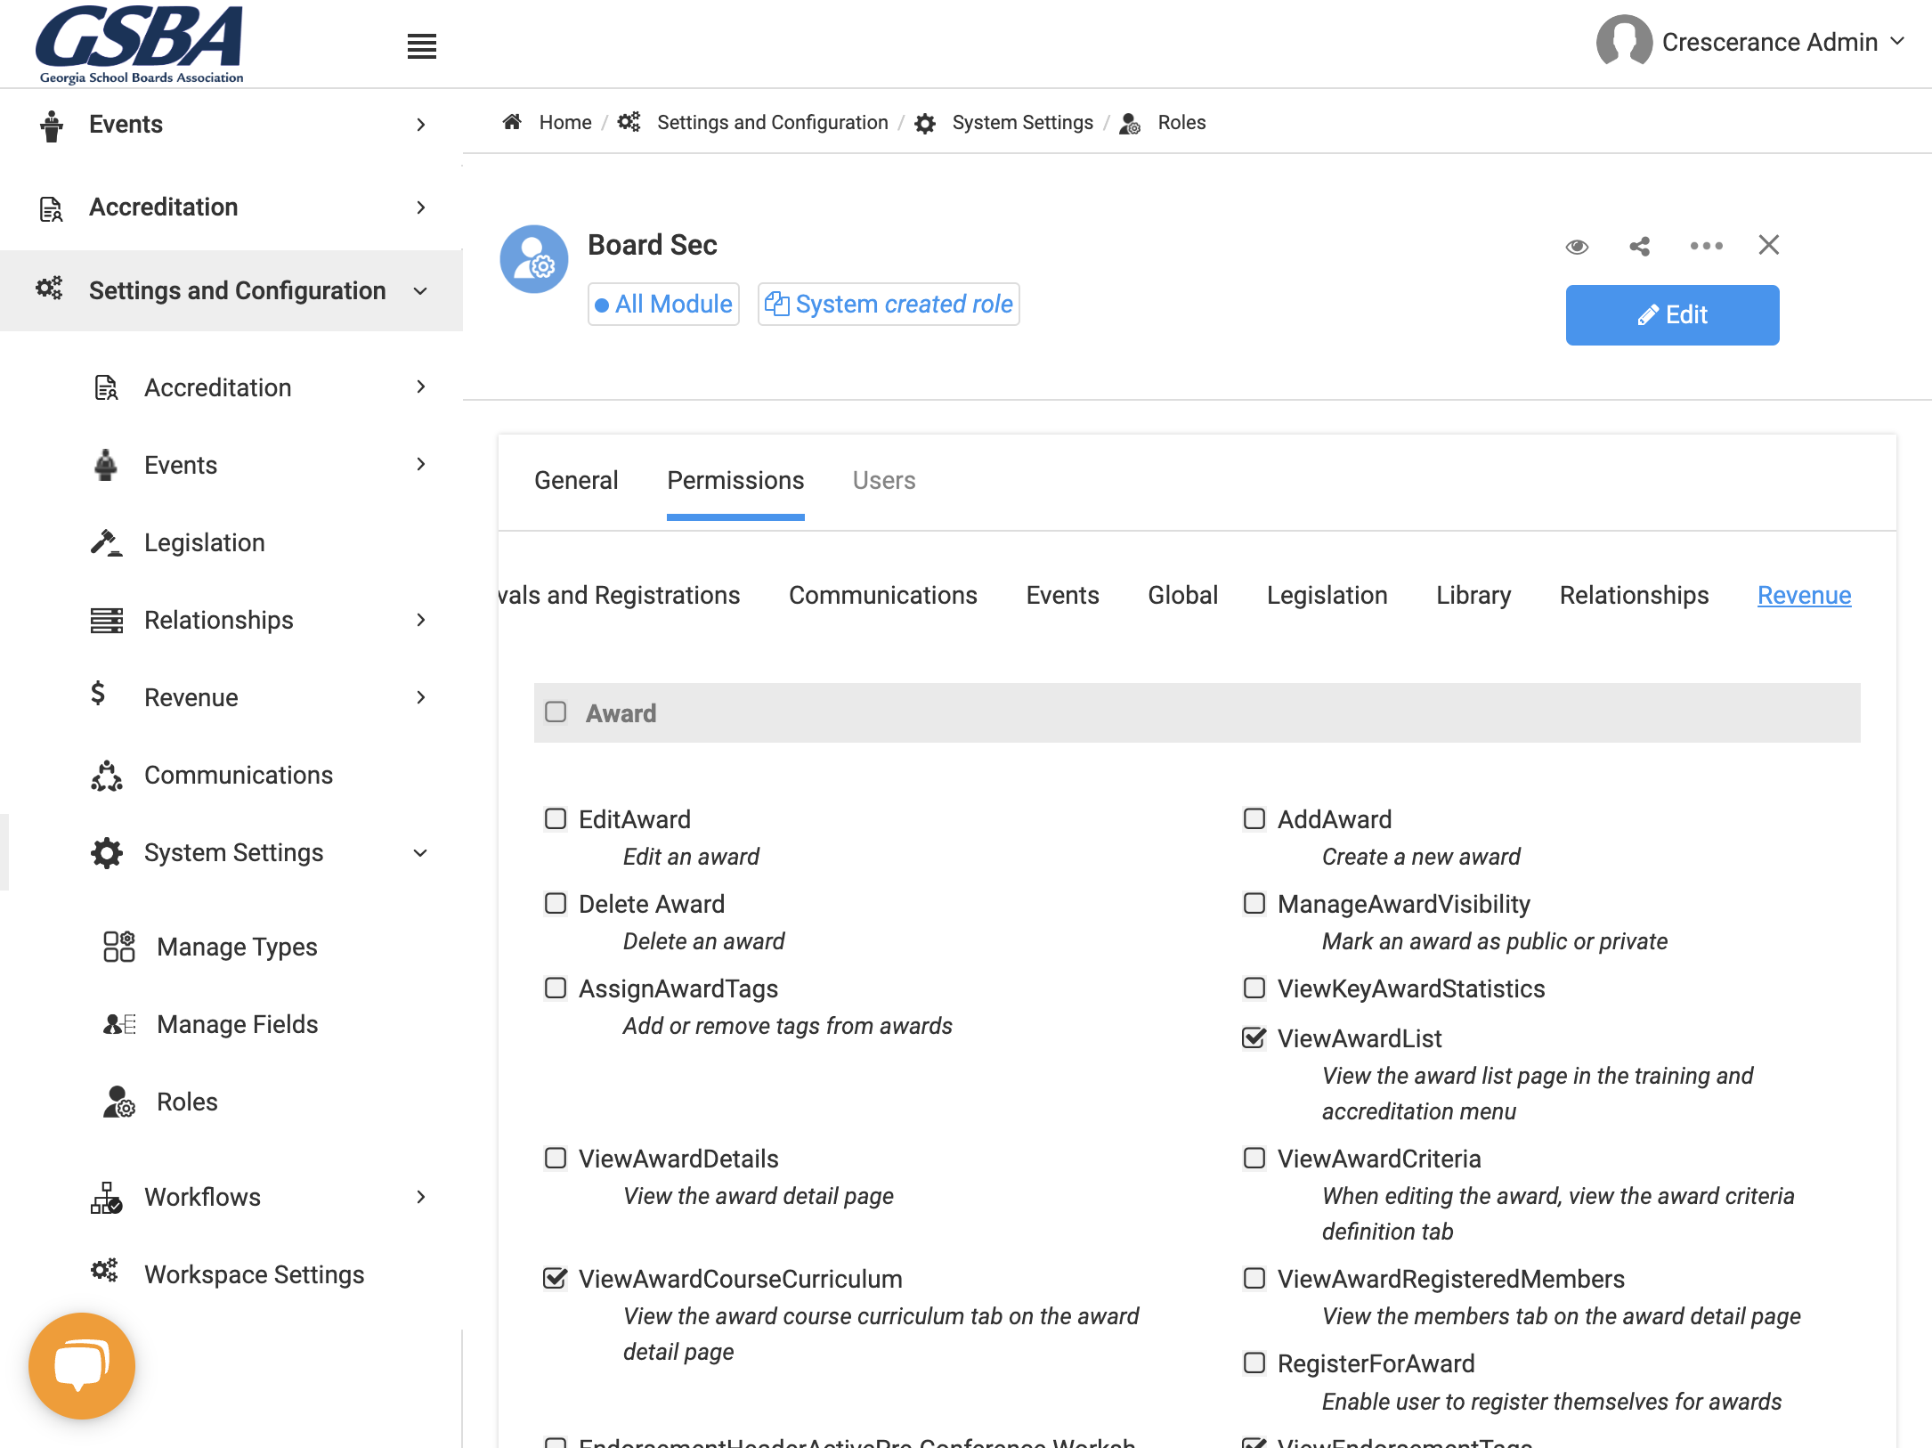Uncheck ViewAwardCourseCurriculum permission
The image size is (1932, 1448).
tap(556, 1278)
